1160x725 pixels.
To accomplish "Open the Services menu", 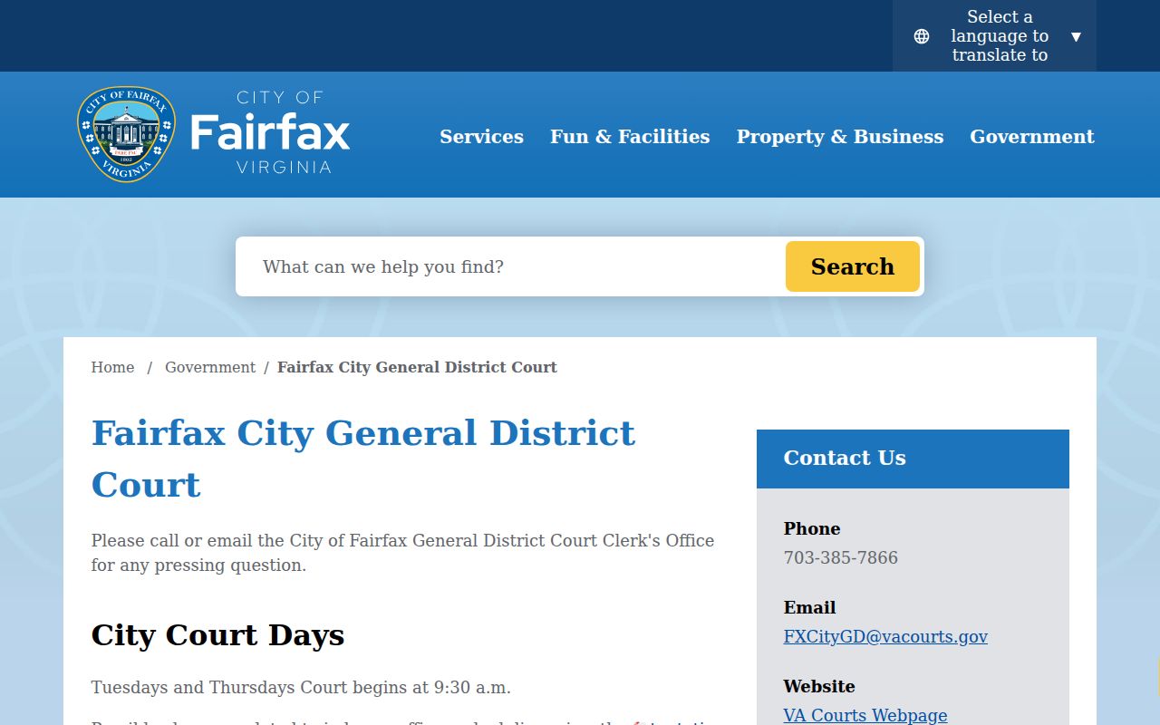I will [x=481, y=136].
